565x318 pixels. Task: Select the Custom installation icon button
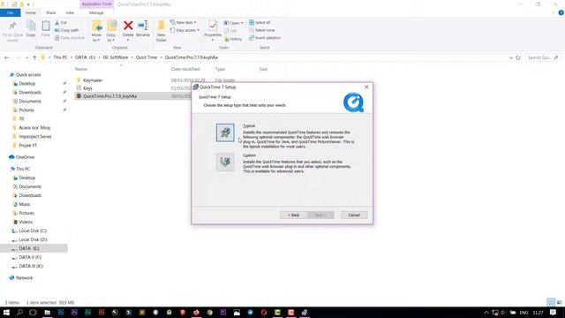225,162
